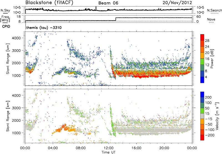Click the 'N.Sky' axis label

pyautogui.click(x=5, y=10)
